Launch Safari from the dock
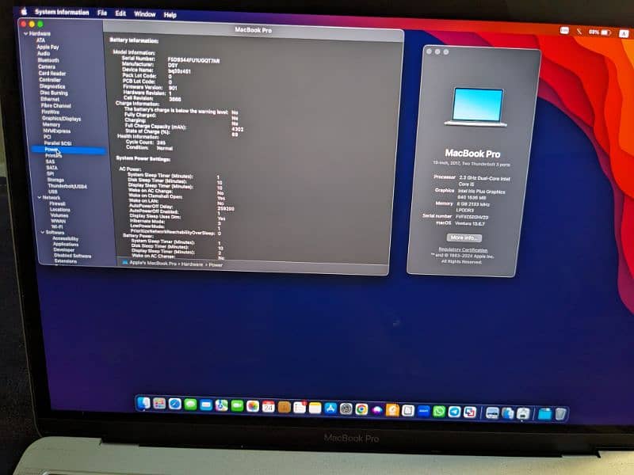The width and height of the screenshot is (634, 475). tap(175, 405)
